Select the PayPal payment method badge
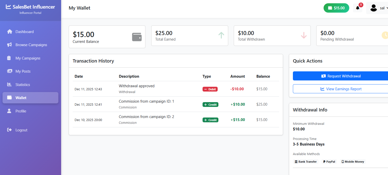388x175 pixels. [x=329, y=162]
